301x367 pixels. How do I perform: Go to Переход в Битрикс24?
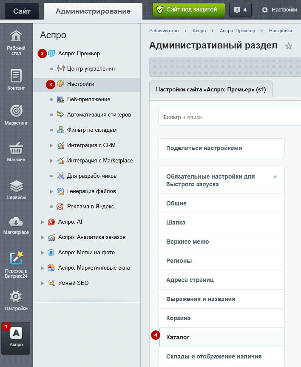point(16,265)
